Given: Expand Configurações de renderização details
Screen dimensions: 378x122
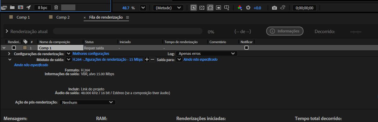Looking at the screenshot, I should (x=9, y=54).
